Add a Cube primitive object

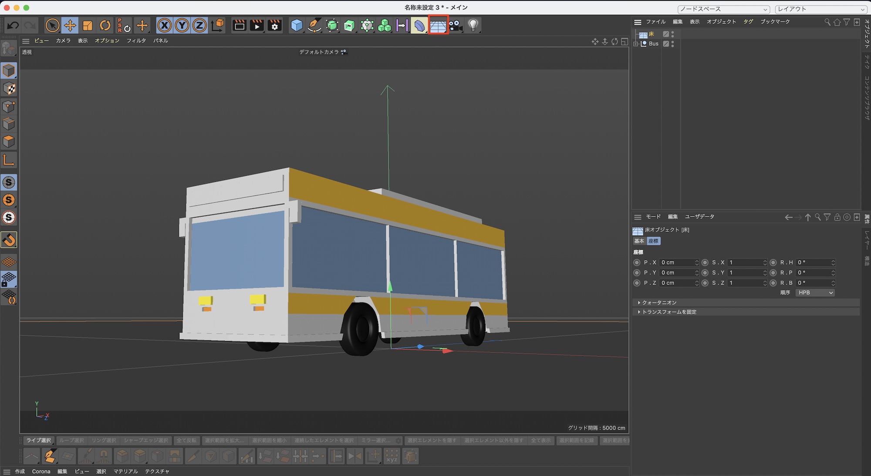click(x=297, y=26)
